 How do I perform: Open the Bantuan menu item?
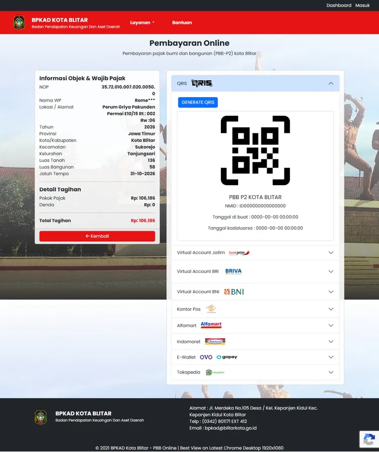click(182, 22)
